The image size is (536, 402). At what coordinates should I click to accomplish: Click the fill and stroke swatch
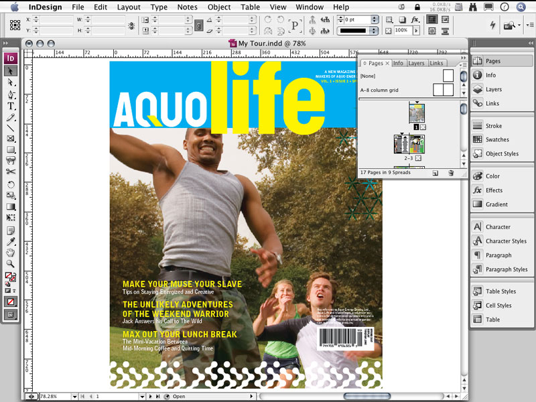pyautogui.click(x=10, y=277)
